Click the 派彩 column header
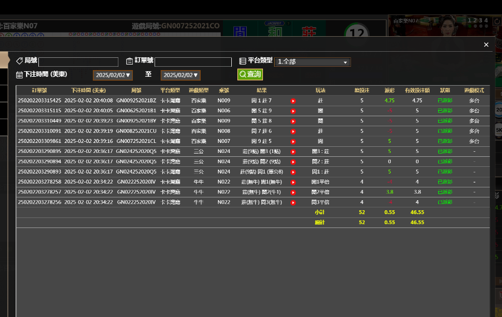502x317 pixels. (389, 90)
